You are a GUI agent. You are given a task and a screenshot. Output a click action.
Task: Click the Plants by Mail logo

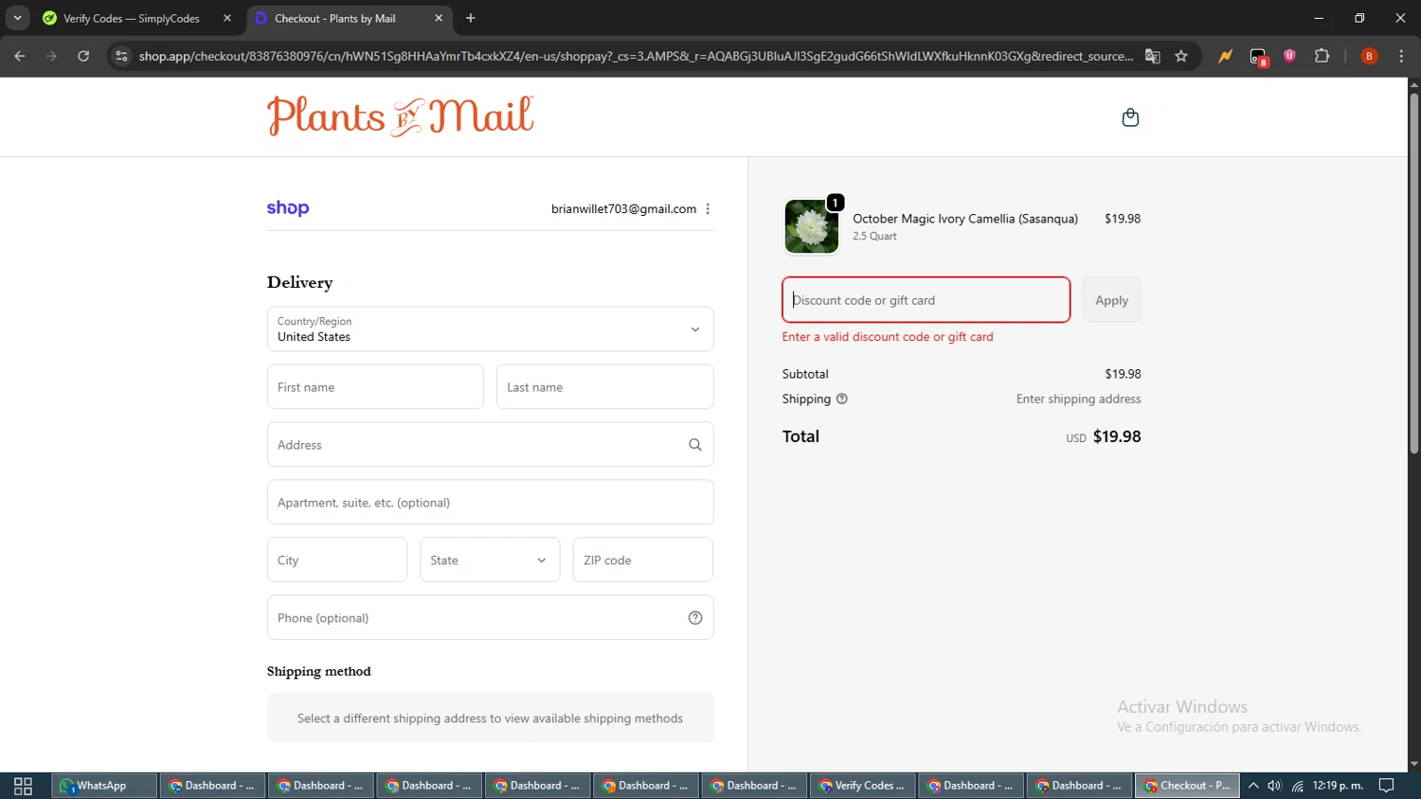(400, 116)
